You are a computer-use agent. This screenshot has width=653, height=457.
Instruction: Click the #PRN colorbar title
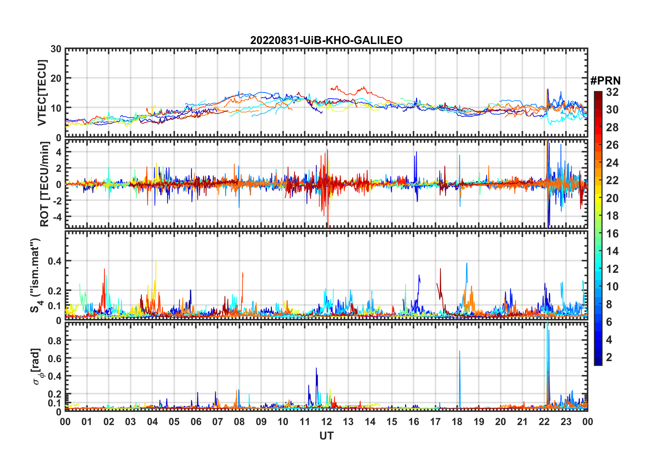point(605,81)
